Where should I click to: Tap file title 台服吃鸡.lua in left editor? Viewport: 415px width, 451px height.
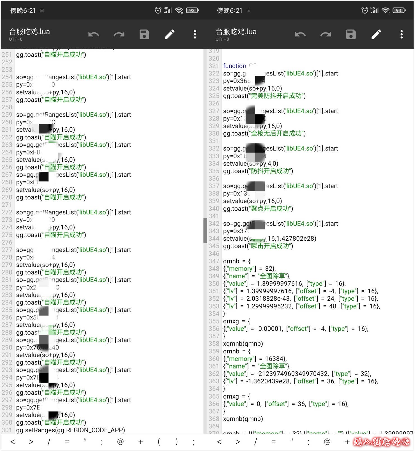(29, 32)
